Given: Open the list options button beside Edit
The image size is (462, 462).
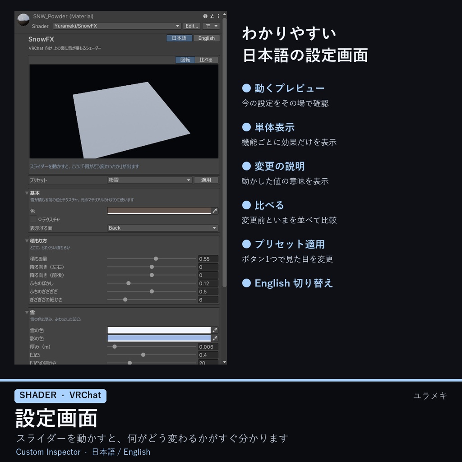Looking at the screenshot, I should 211,26.
